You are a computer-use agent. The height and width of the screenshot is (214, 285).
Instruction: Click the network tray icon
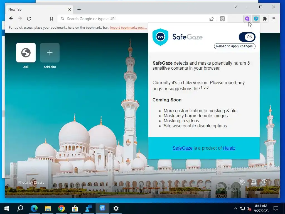click(x=242, y=208)
